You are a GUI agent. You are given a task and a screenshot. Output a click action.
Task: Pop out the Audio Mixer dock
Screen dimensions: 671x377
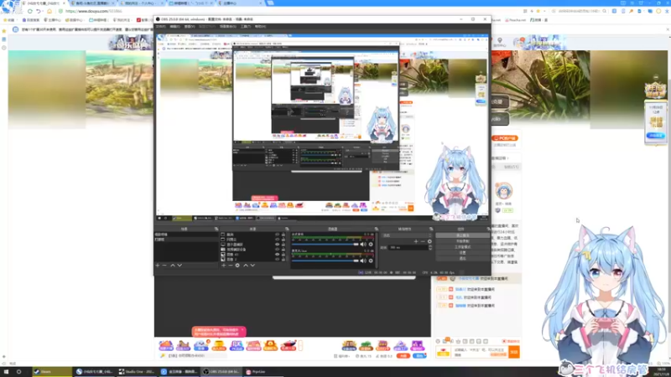376,229
